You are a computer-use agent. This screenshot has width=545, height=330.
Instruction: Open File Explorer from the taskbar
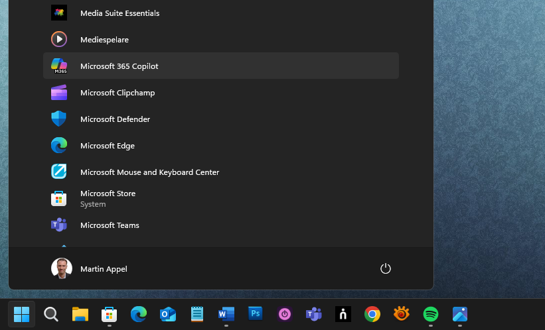pyautogui.click(x=80, y=314)
